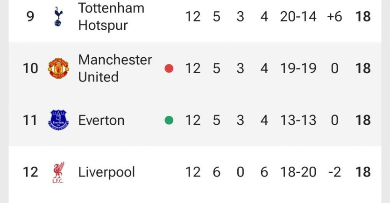This screenshot has height=203, width=390.
Task: Select the Everton team name
Action: (101, 121)
